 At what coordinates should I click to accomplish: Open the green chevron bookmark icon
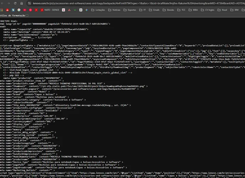75,10
